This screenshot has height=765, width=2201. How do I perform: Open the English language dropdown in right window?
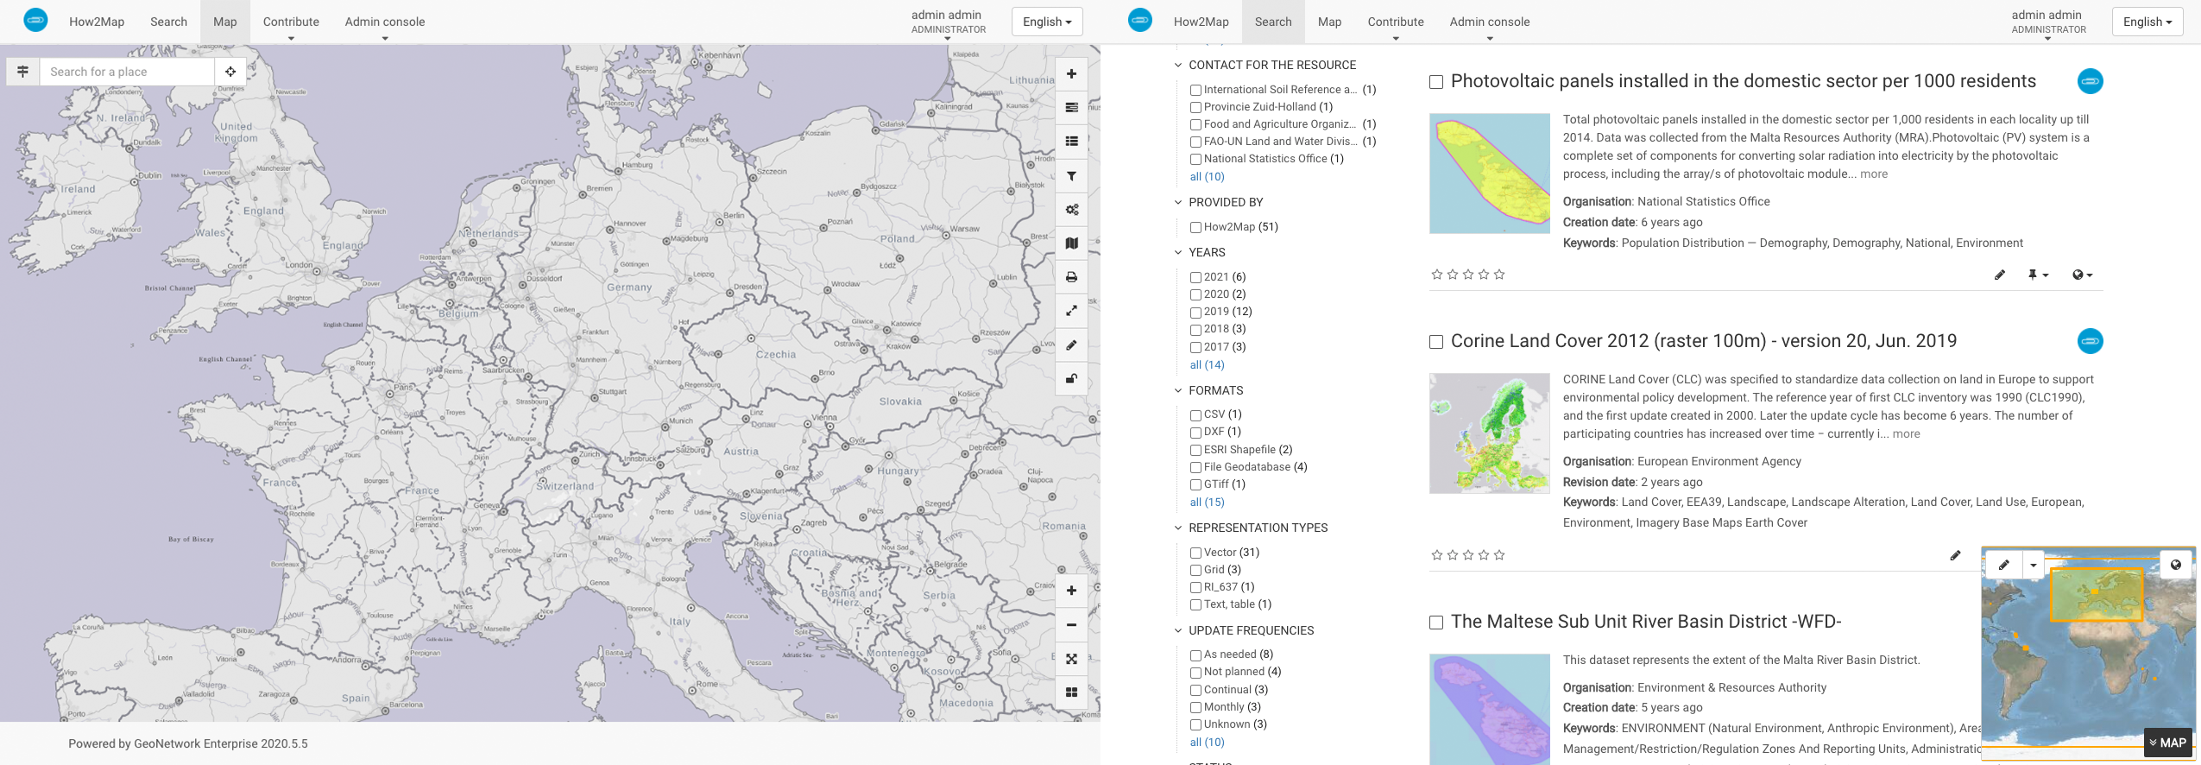coord(2147,22)
